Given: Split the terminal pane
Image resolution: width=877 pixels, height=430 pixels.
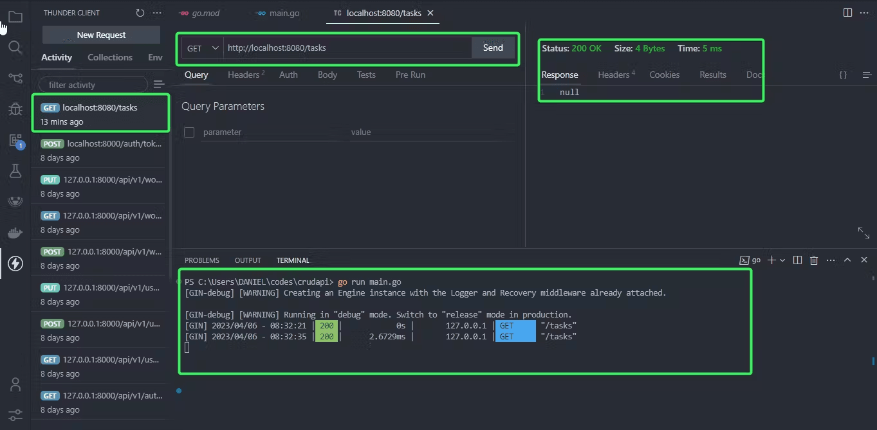Looking at the screenshot, I should tap(798, 260).
